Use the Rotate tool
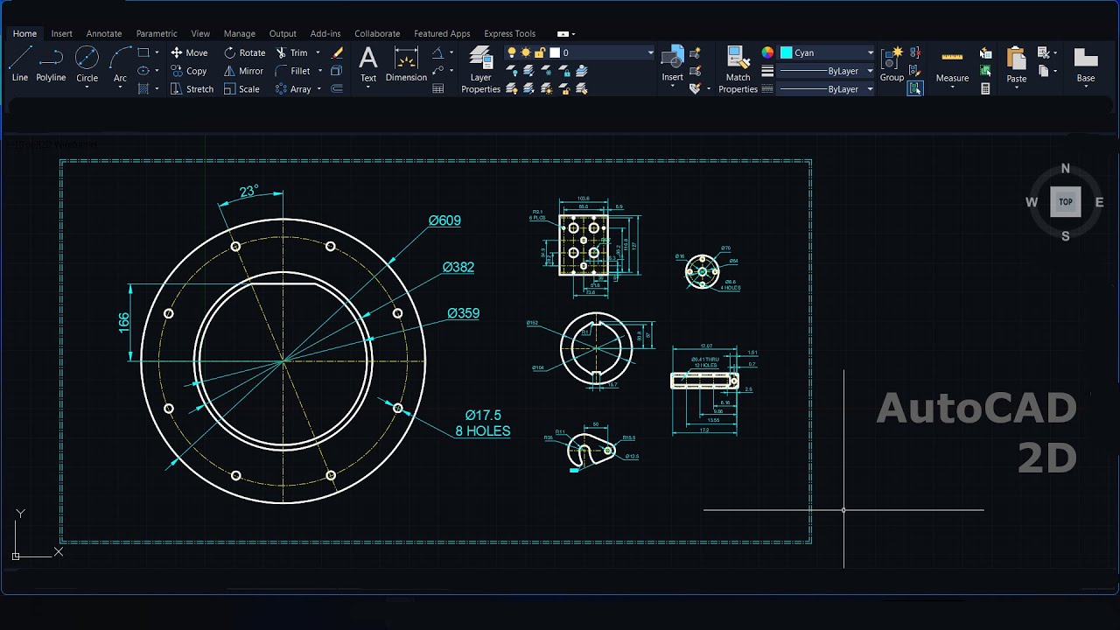This screenshot has width=1120, height=630. 245,52
